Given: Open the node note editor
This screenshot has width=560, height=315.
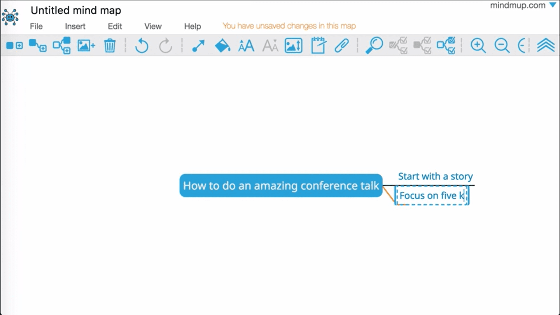Looking at the screenshot, I should [318, 45].
